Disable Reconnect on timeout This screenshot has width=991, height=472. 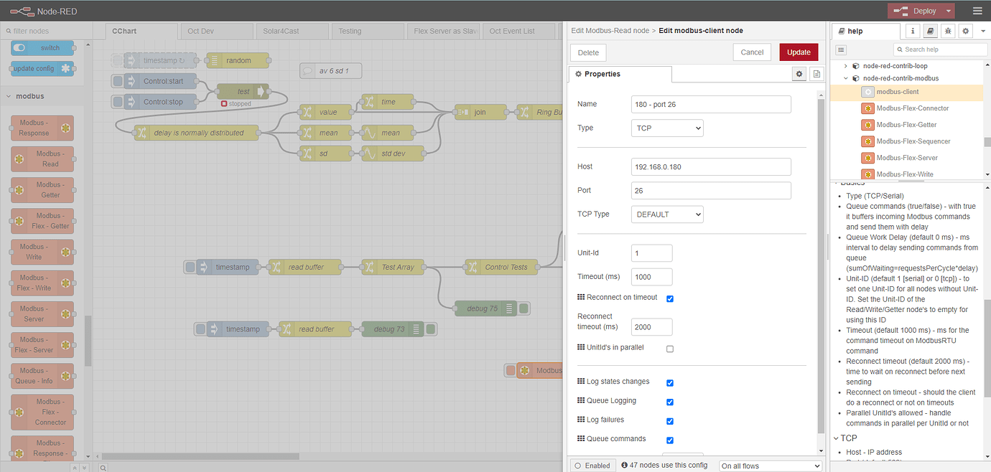pyautogui.click(x=669, y=298)
